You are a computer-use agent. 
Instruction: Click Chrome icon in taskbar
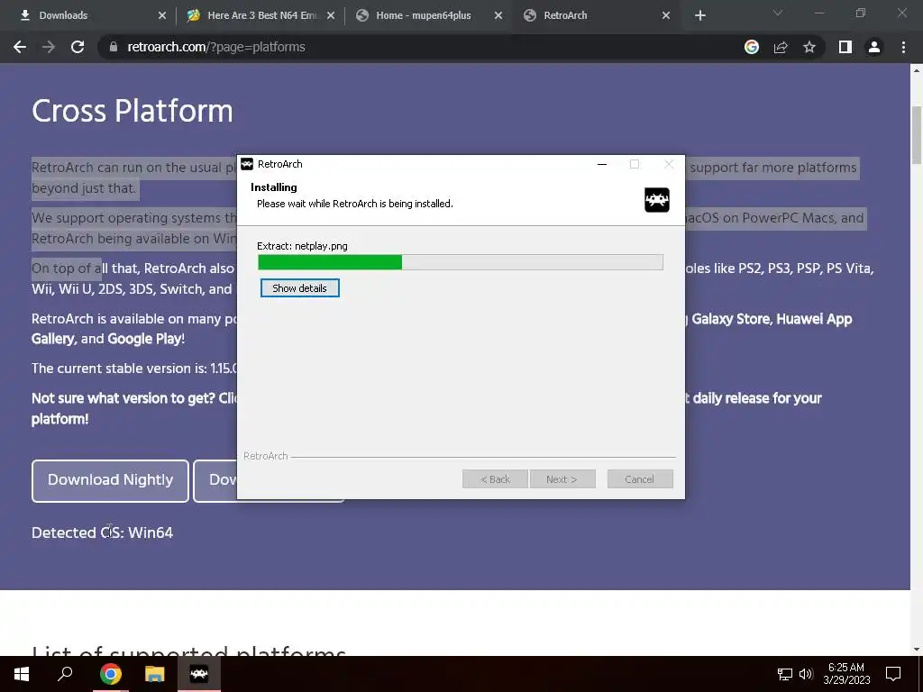click(x=110, y=674)
